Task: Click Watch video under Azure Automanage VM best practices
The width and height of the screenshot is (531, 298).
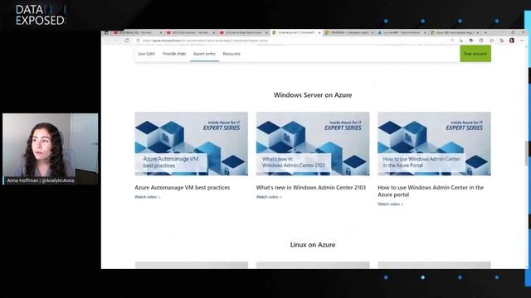Action: [x=148, y=197]
